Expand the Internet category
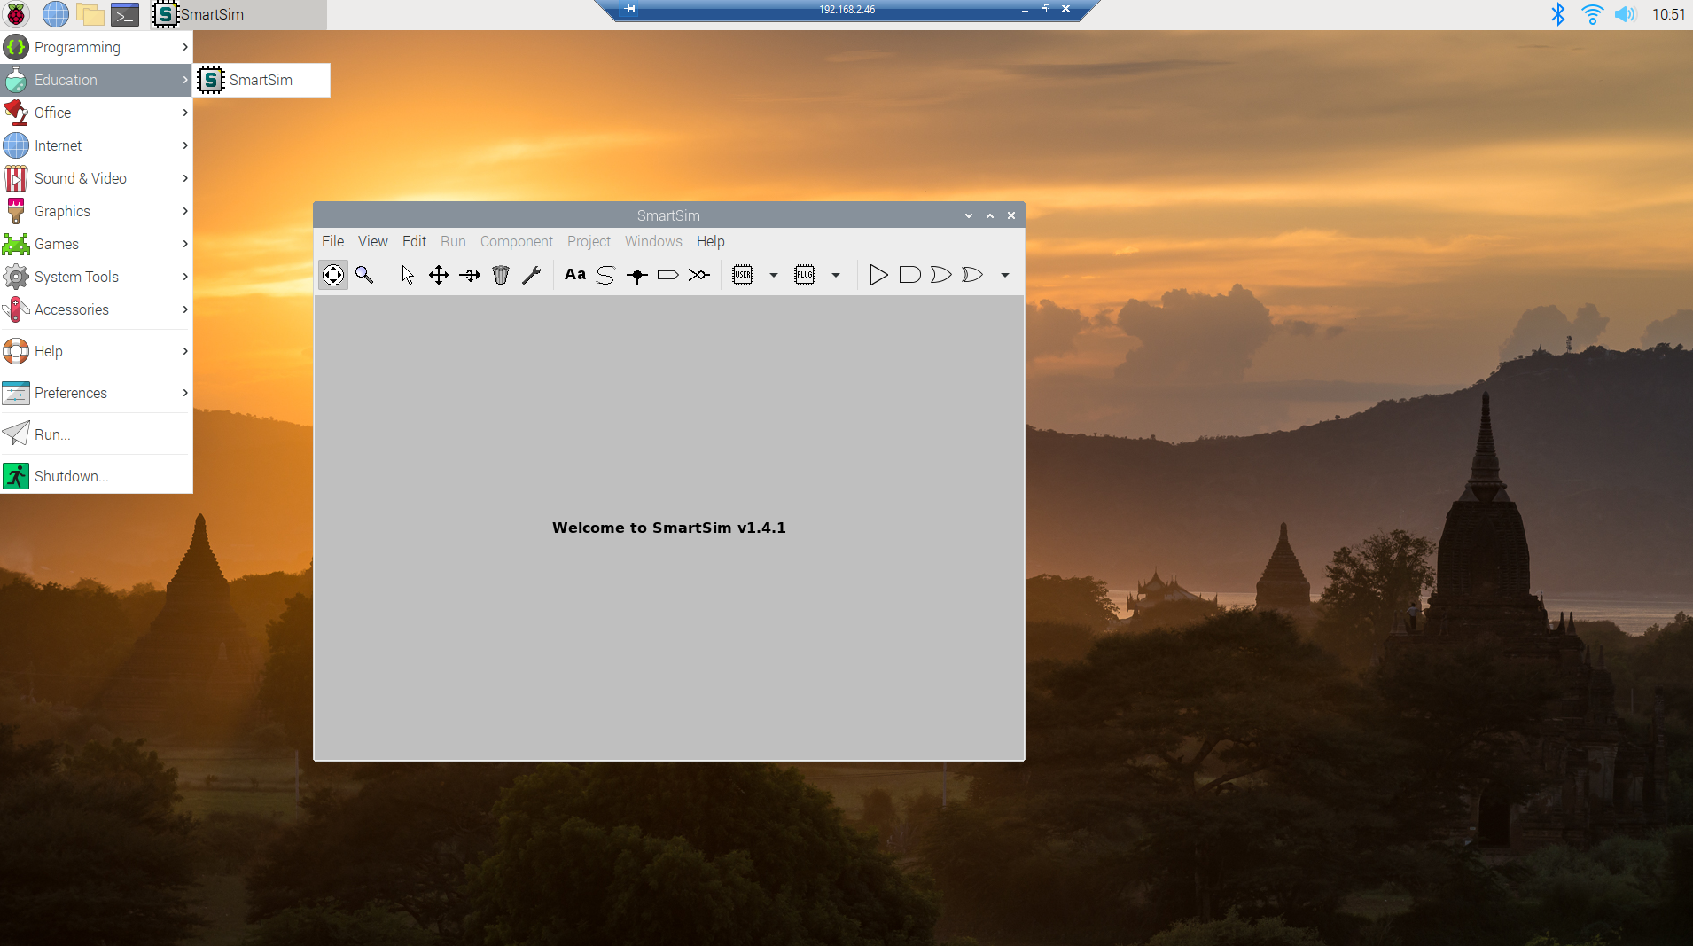1693x946 pixels. click(x=96, y=145)
